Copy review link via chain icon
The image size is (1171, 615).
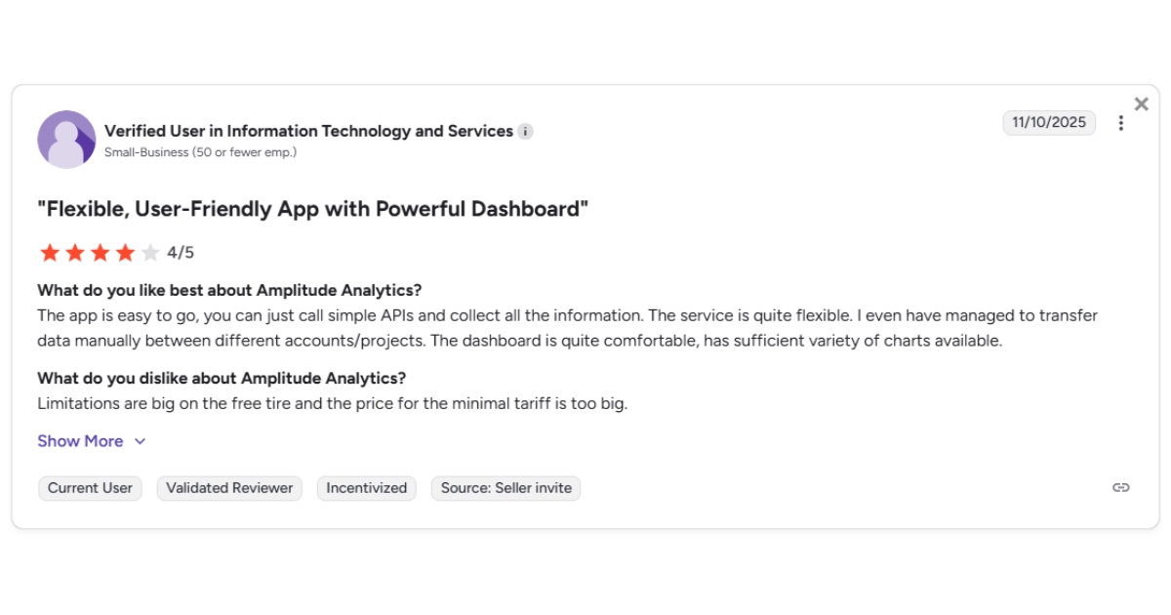click(1121, 487)
